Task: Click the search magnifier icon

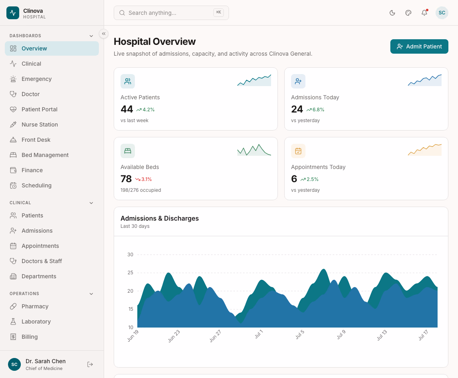Action: [122, 13]
